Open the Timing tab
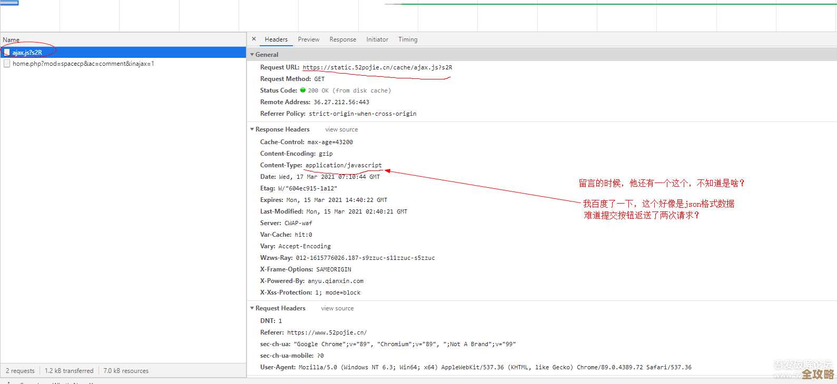837x384 pixels. click(x=408, y=39)
